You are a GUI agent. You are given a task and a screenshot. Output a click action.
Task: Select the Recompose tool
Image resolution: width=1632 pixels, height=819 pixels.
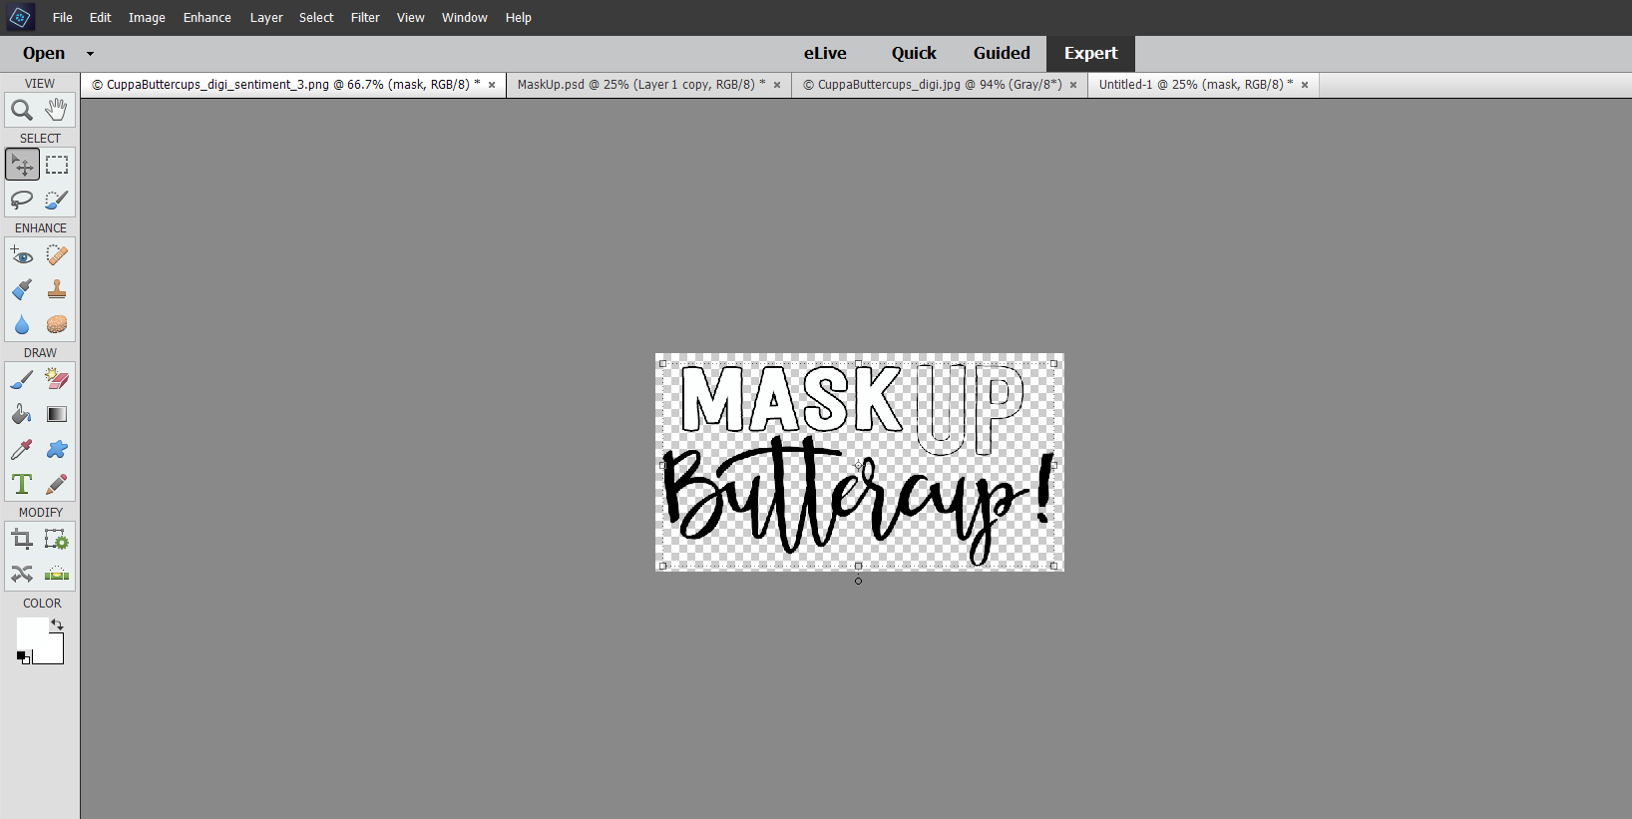click(x=57, y=540)
